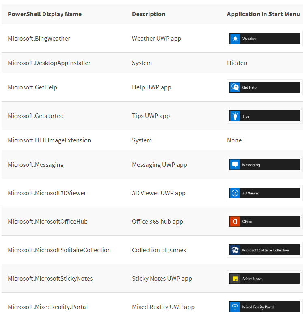
Task: Select the Microsoft.DesktopAppInstaller cell
Action: click(x=49, y=63)
